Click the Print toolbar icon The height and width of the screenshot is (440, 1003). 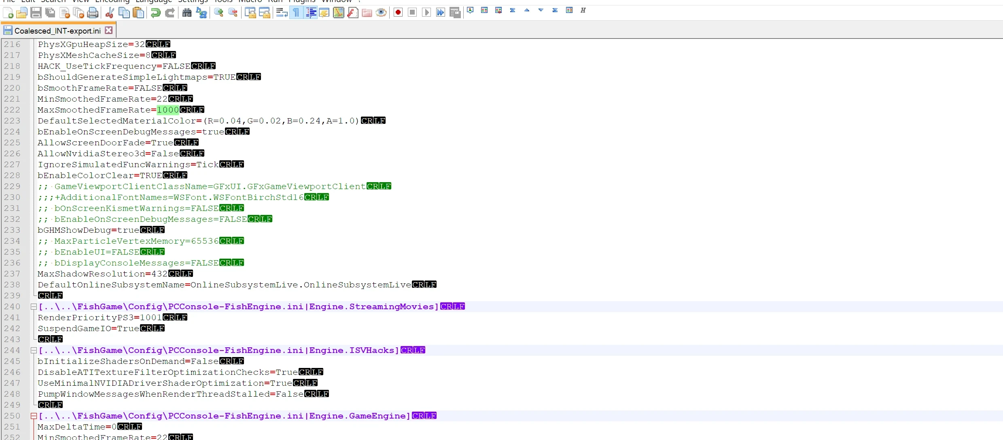93,13
